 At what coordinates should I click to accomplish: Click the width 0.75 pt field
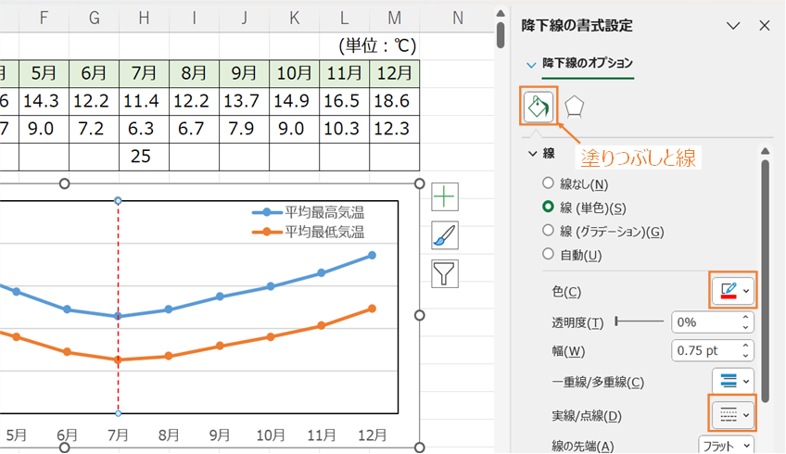(705, 351)
